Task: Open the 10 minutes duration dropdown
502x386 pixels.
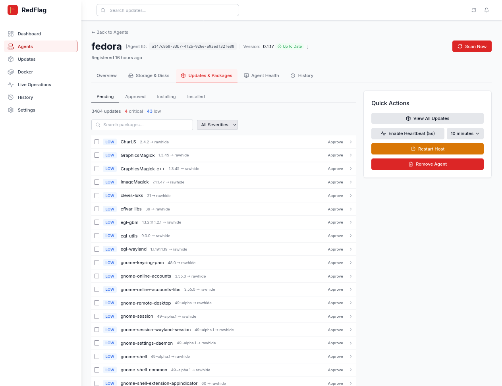Action: click(465, 133)
